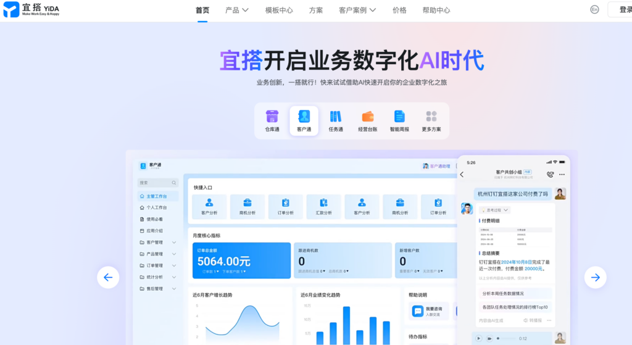Screen dimensions: 632x345
Task: Click the search magnifier in the 客户通 sidebar
Action: tap(173, 183)
